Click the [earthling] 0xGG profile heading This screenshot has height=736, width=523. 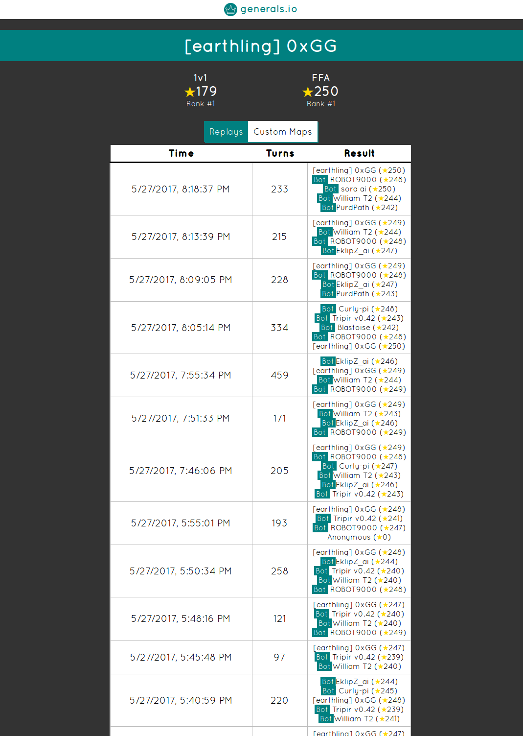point(261,46)
